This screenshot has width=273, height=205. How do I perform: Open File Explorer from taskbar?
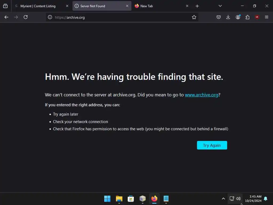[x=119, y=199]
